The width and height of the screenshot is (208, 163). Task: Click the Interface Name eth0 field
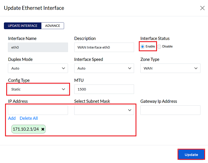click(x=38, y=47)
